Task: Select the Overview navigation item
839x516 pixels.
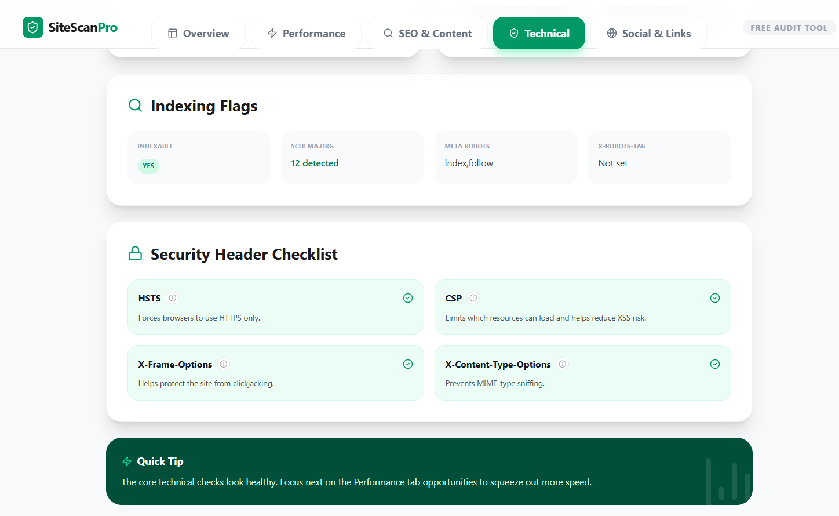Action: click(198, 33)
